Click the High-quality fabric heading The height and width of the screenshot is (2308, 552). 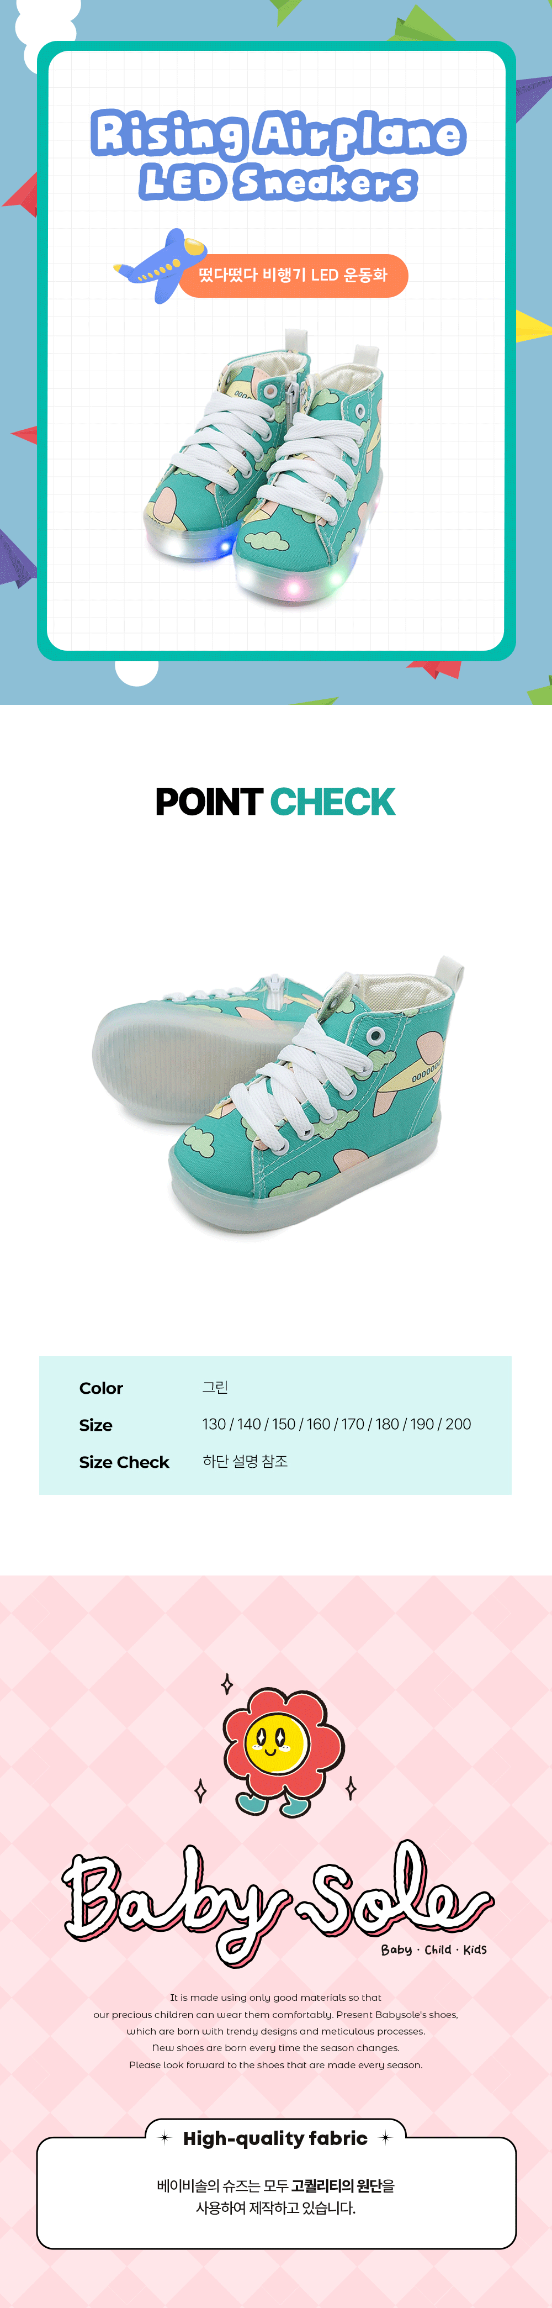275,2138
